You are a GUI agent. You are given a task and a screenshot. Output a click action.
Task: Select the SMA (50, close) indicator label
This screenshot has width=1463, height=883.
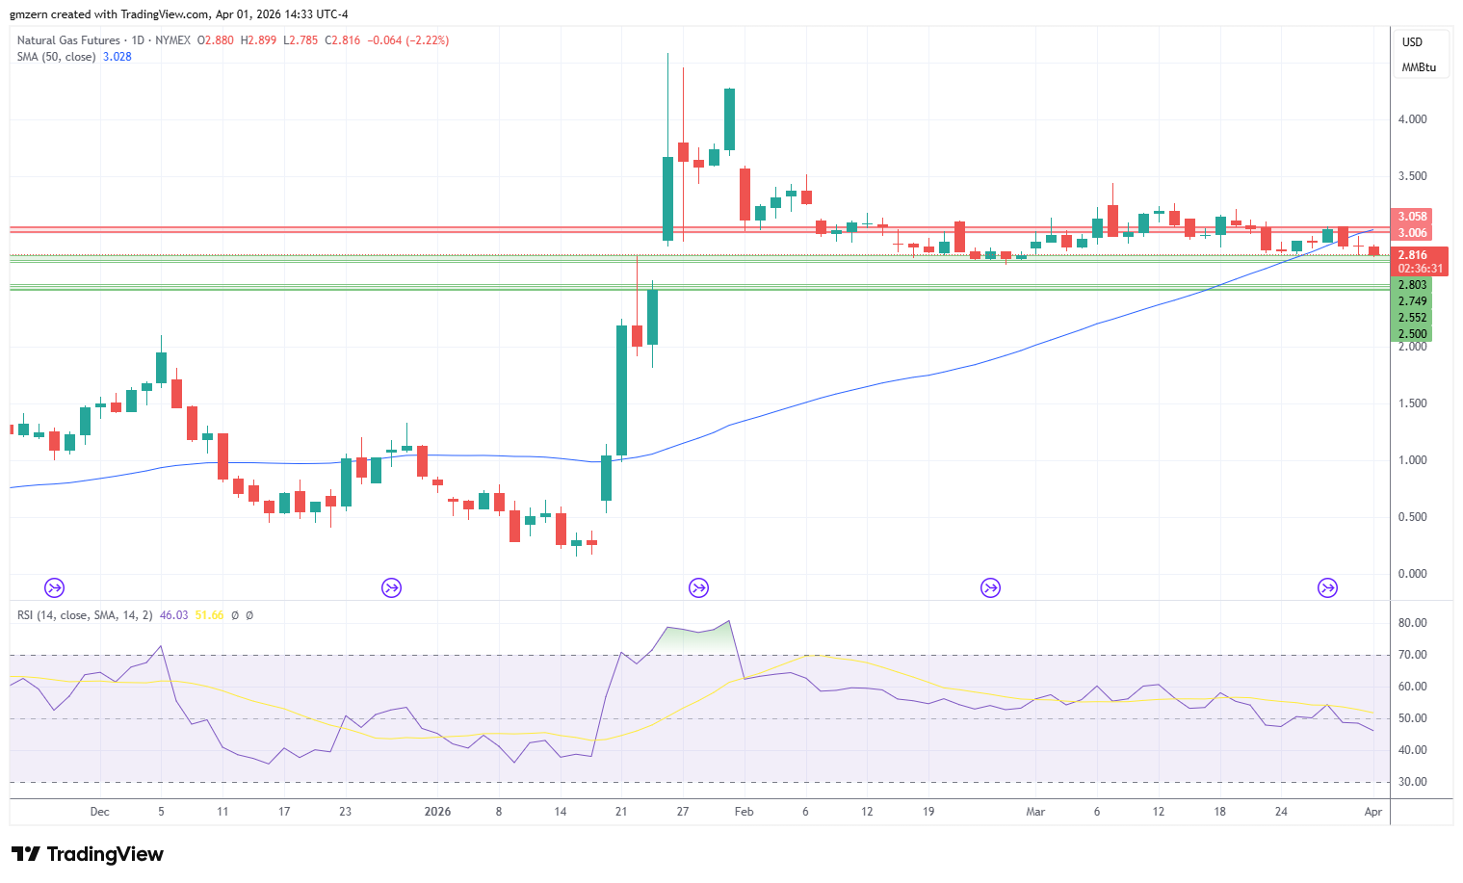(x=56, y=57)
